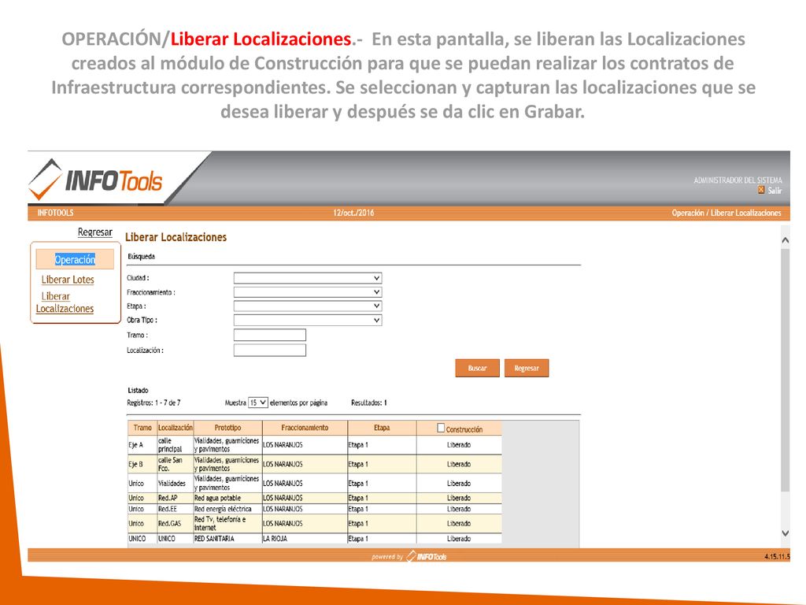Click the Salir logout link

click(775, 191)
